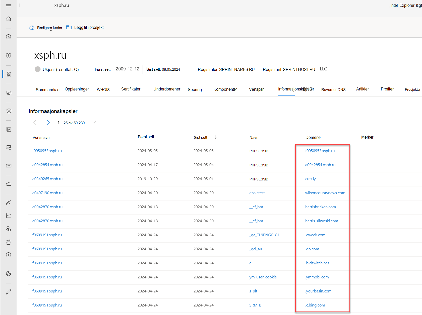Click the ezoictest cookie name link

257,193
